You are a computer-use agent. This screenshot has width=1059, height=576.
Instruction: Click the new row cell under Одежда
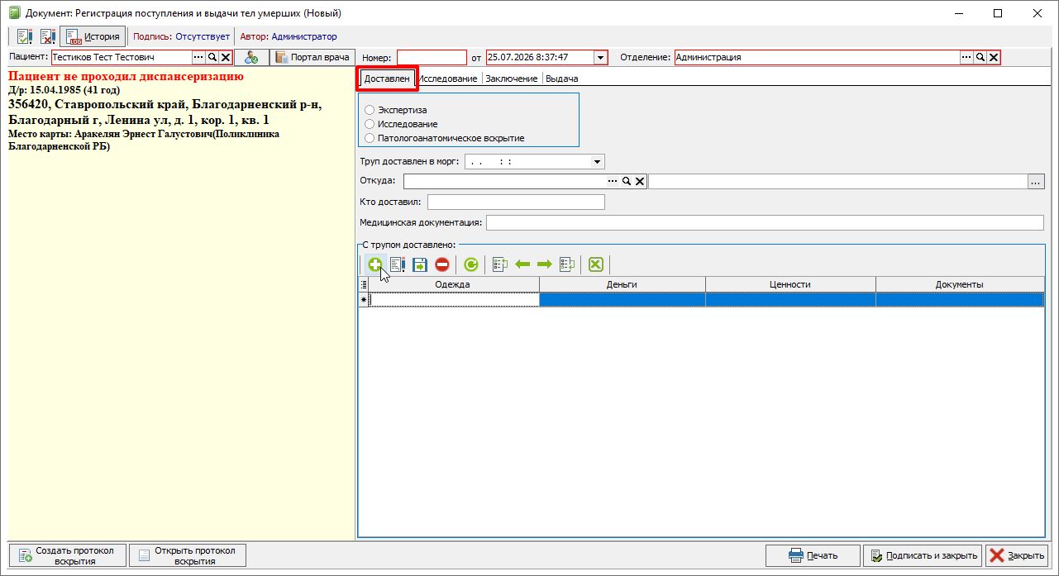[454, 300]
